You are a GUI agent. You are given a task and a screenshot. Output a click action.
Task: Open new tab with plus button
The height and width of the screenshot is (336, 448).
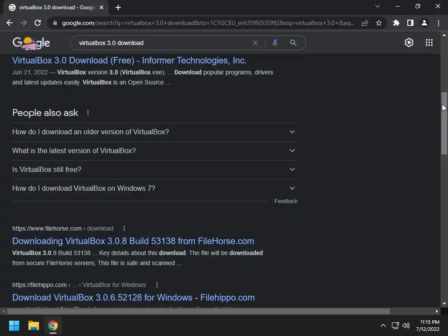point(118,7)
